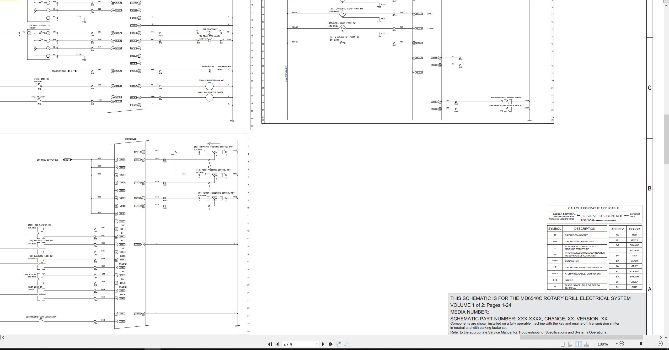669x350 pixels.
Task: Switch to two-page continuous scrolling layout
Action: [x=586, y=344]
